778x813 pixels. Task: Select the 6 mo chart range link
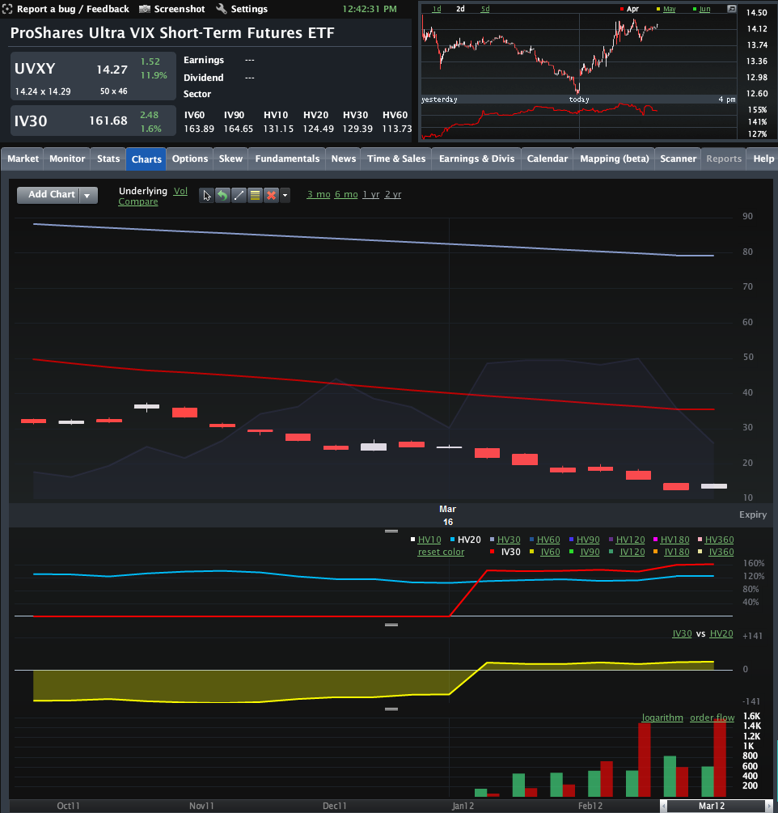346,194
